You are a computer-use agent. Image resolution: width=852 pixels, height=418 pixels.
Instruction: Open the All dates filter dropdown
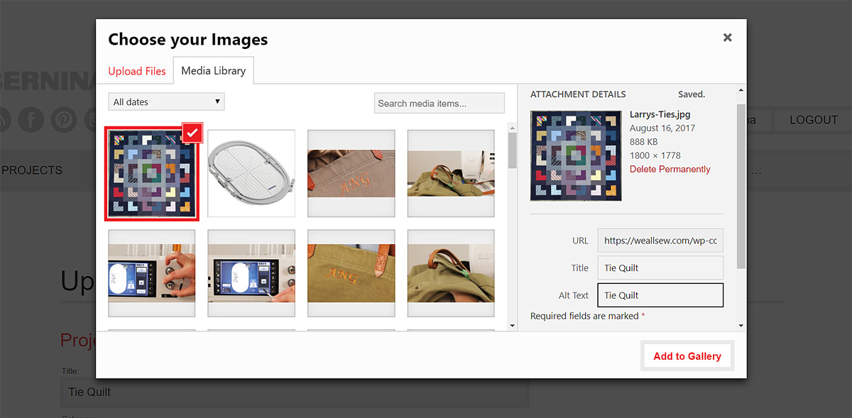[x=166, y=101]
